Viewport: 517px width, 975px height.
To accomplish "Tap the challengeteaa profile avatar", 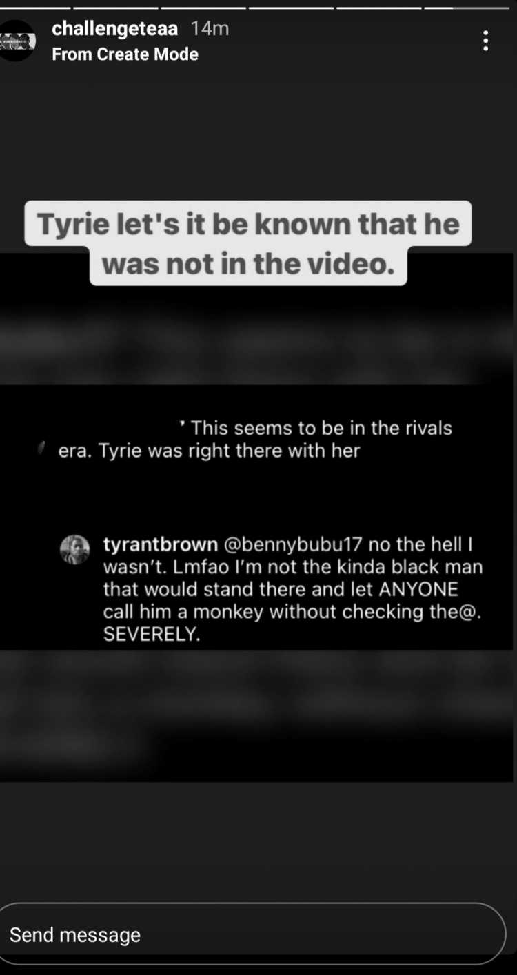I will 17,41.
